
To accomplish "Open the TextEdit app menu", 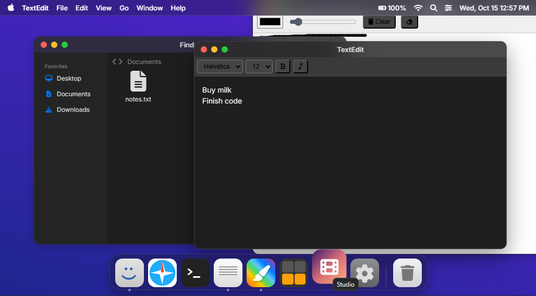I will click(35, 8).
